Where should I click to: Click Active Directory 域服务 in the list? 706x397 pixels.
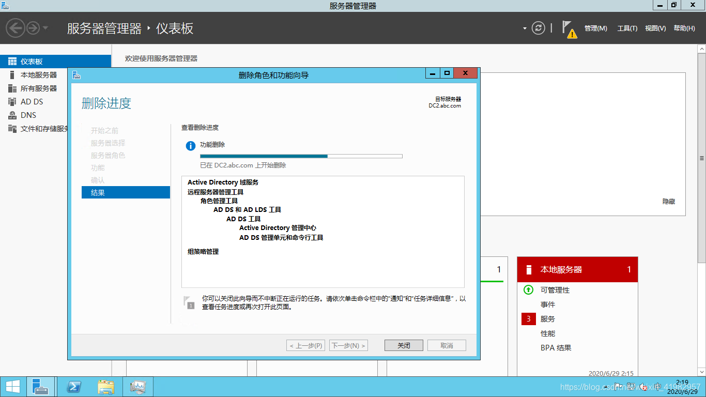point(223,182)
